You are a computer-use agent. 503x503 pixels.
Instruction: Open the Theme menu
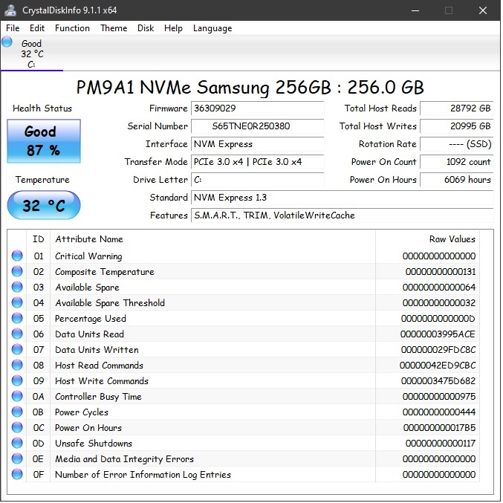[114, 28]
